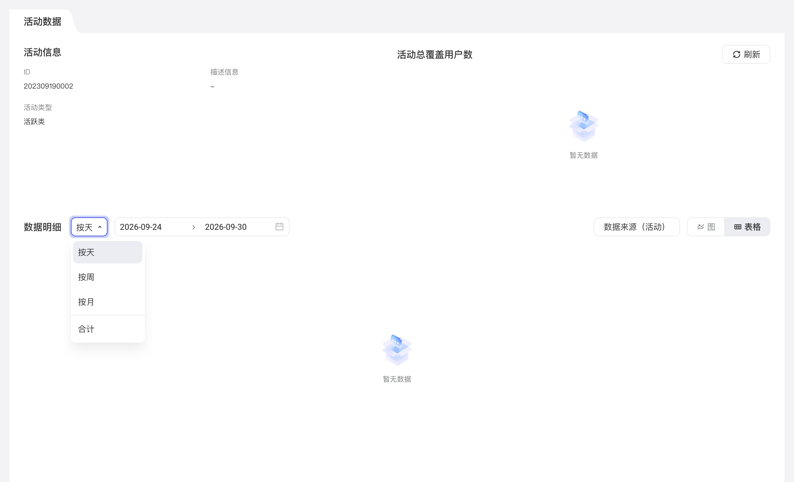Click the end date 2026-09-30 field
This screenshot has width=794, height=482.
(226, 227)
